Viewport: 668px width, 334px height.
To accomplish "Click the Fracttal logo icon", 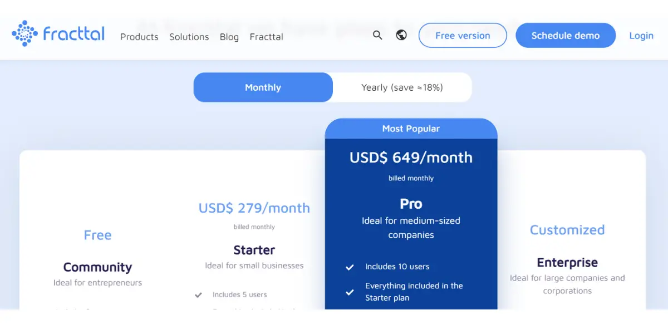I will 24,33.
